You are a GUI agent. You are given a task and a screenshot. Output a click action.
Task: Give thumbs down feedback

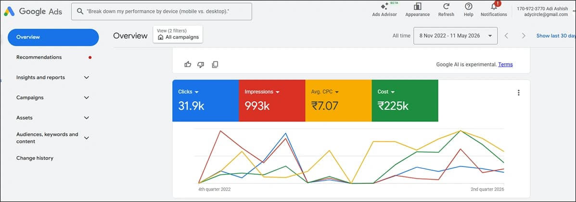201,64
